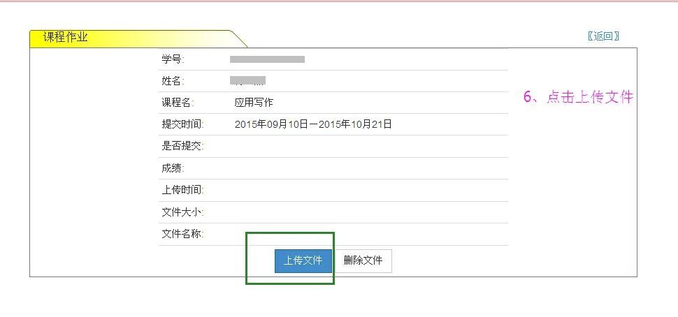Click the 学号 field label
This screenshot has width=678, height=317.
[173, 59]
